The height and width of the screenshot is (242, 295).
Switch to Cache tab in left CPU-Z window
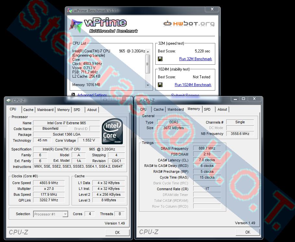click(28, 110)
